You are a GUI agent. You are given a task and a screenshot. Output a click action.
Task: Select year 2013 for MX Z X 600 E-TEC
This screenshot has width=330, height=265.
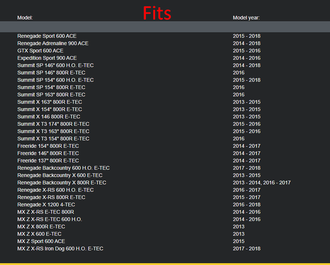click(239, 234)
